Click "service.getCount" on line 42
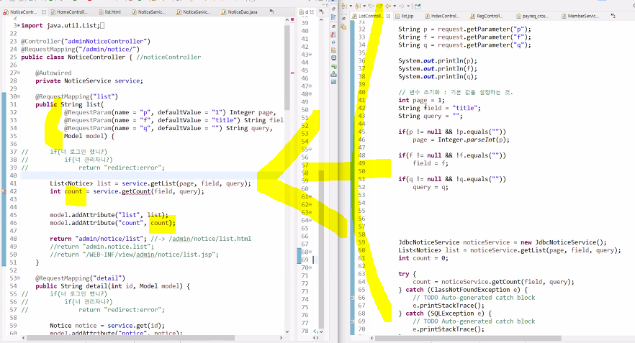 [x=122, y=191]
